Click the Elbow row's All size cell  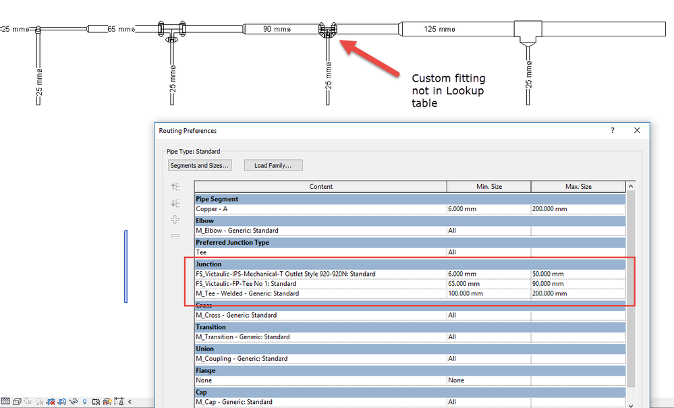coord(489,230)
